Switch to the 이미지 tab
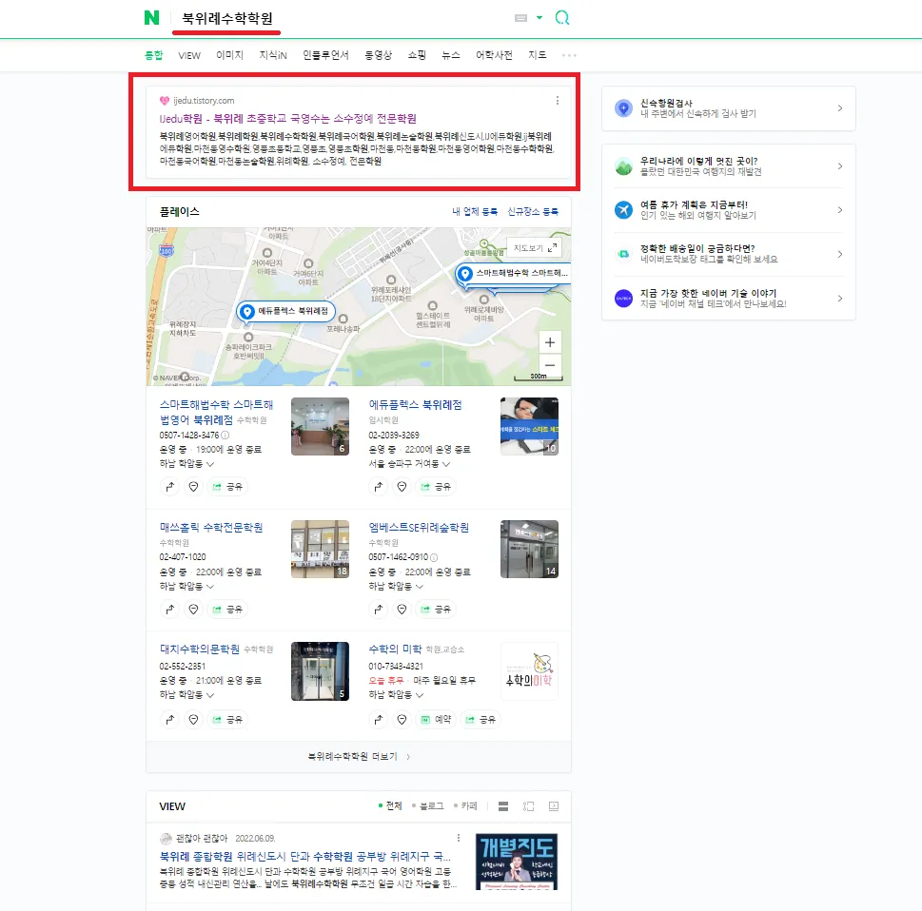Viewport: 922px width, 911px height. (229, 55)
